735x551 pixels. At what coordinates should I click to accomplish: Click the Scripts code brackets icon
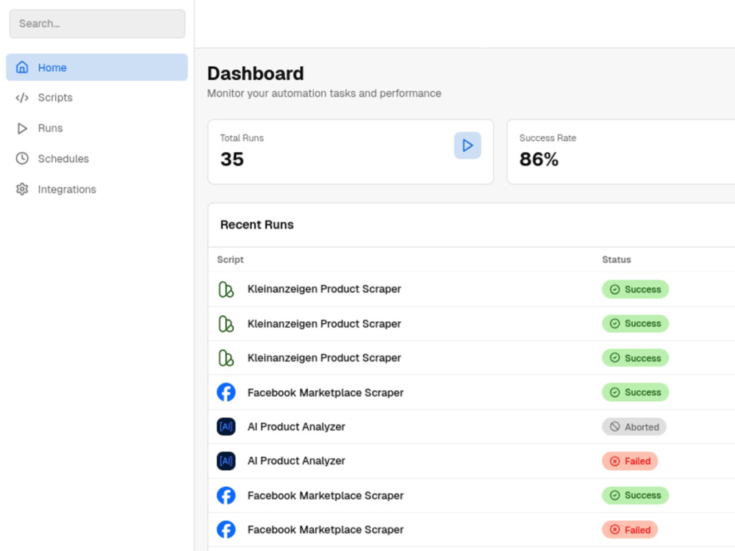pyautogui.click(x=22, y=98)
